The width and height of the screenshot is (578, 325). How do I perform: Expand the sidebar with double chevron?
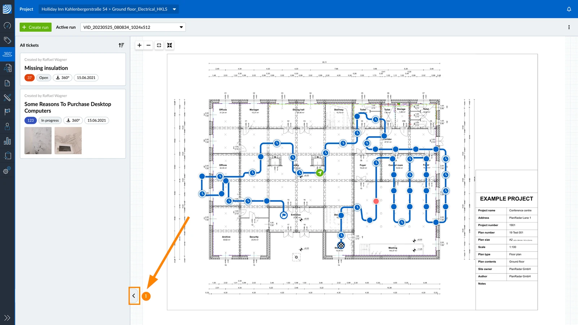(7, 318)
